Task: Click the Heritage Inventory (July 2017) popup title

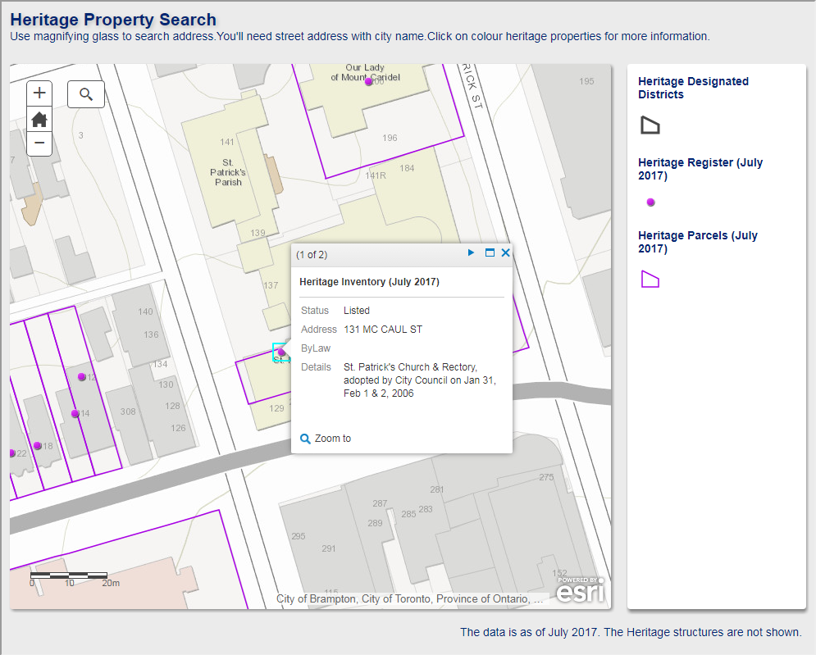Action: (x=370, y=282)
